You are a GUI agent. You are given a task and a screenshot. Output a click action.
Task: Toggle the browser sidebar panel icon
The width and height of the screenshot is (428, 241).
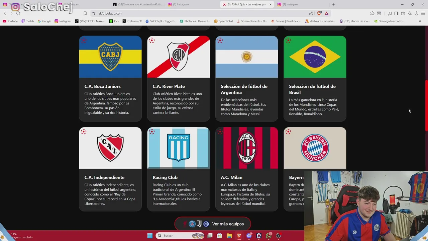click(396, 13)
